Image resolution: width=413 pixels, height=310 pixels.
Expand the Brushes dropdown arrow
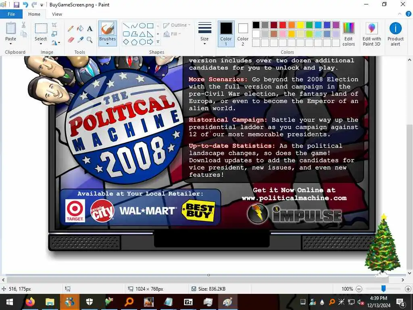[107, 44]
